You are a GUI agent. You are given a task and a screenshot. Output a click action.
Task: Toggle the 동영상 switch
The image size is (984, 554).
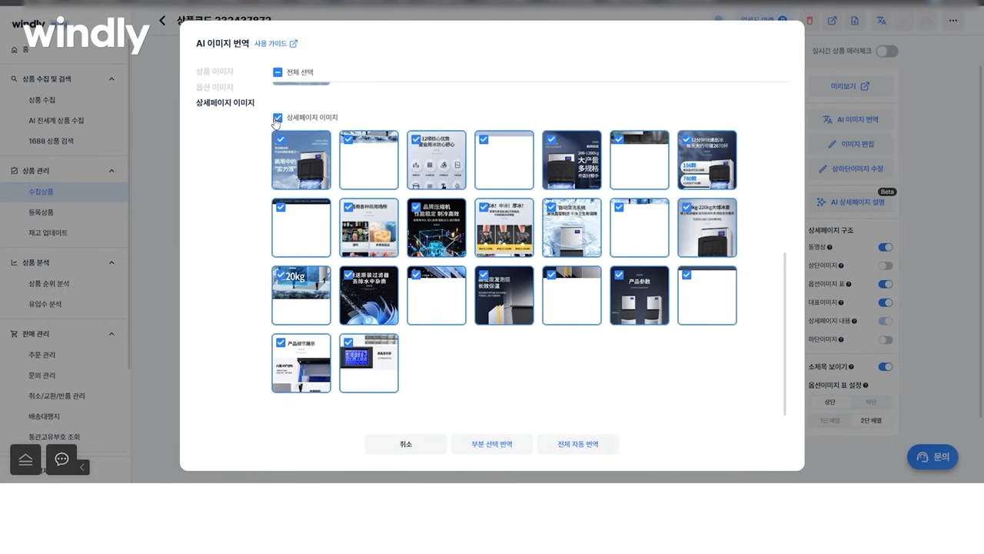[886, 248]
